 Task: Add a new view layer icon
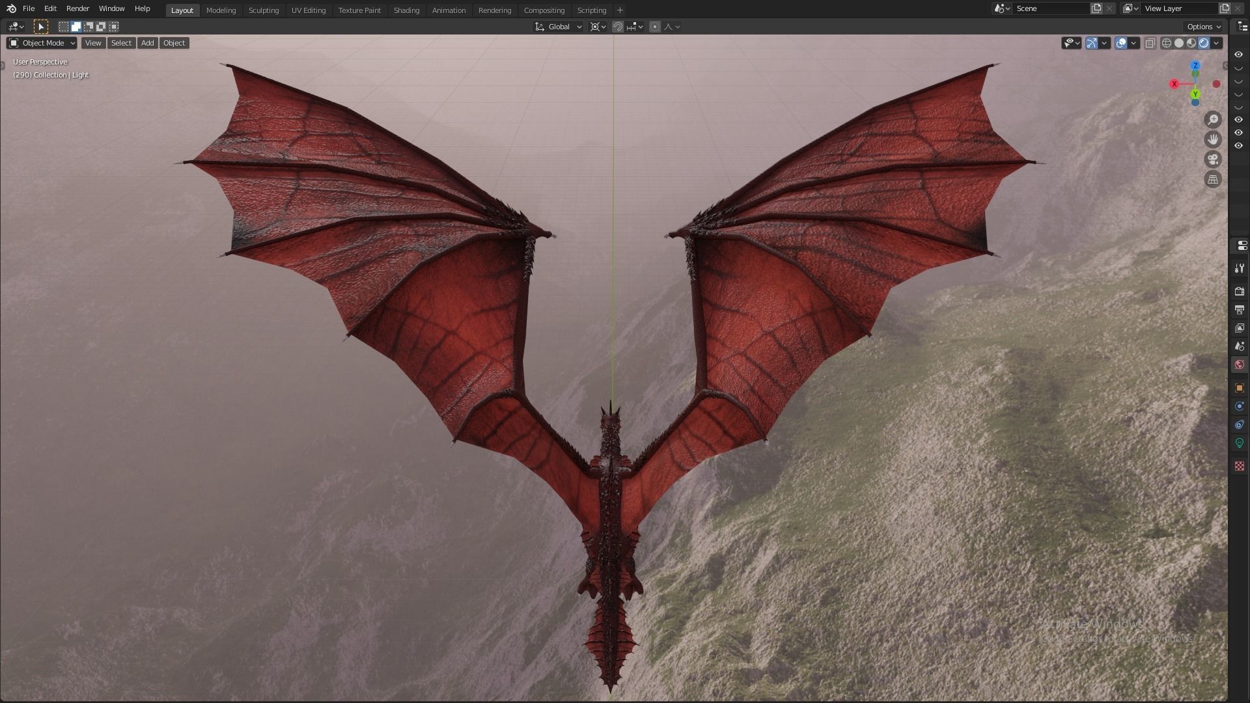(1225, 8)
